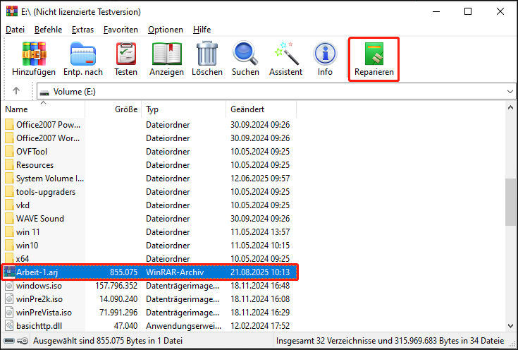The image size is (518, 350).
Task: Select Office2007 Pow... folder name
Action: (x=48, y=125)
